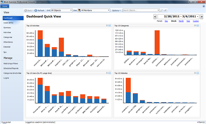
Task: Set period to Day
Action: point(166,21)
